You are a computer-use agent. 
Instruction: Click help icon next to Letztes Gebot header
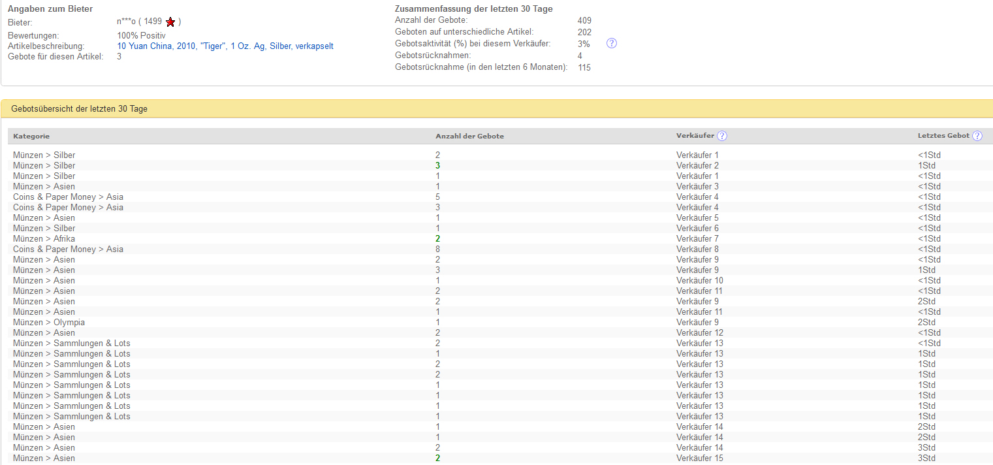[x=977, y=136]
